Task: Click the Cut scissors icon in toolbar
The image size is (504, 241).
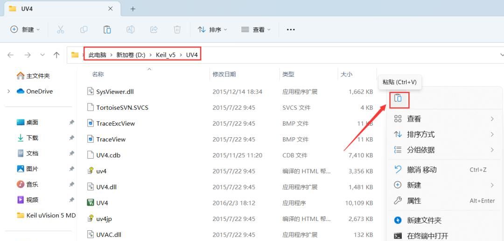Action: coord(61,29)
